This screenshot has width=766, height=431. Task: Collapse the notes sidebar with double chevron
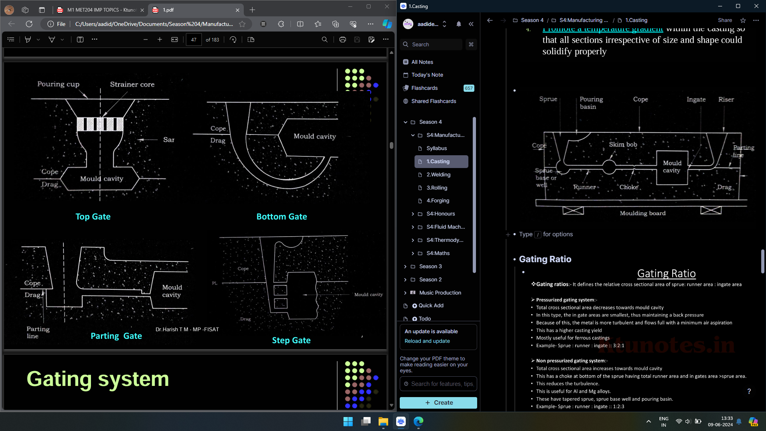coord(471,24)
